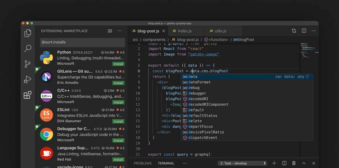The image size is (339, 168).
Task: Switch to the index.js tab
Action: (x=184, y=31)
